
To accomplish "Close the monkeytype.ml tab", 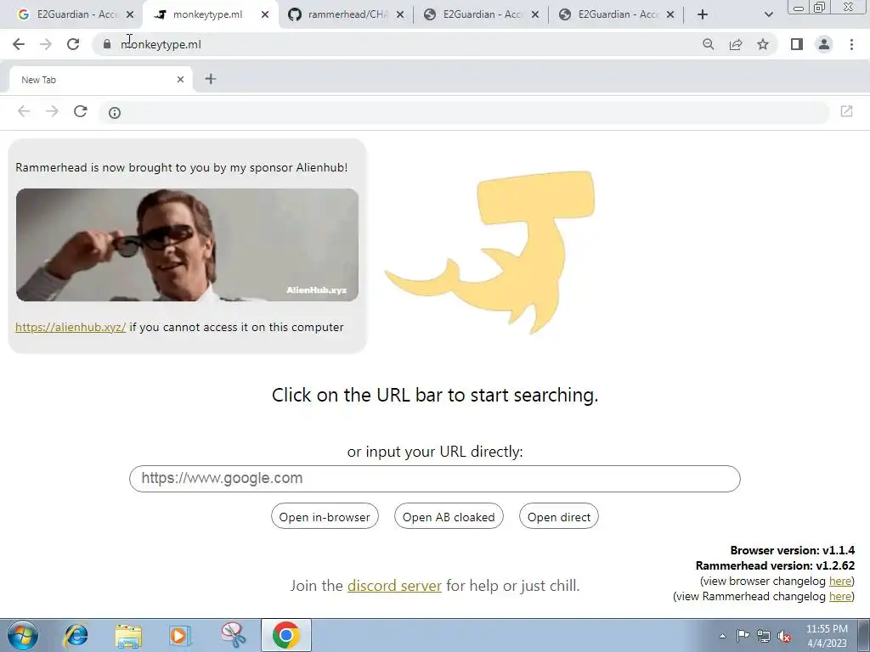I will [265, 14].
